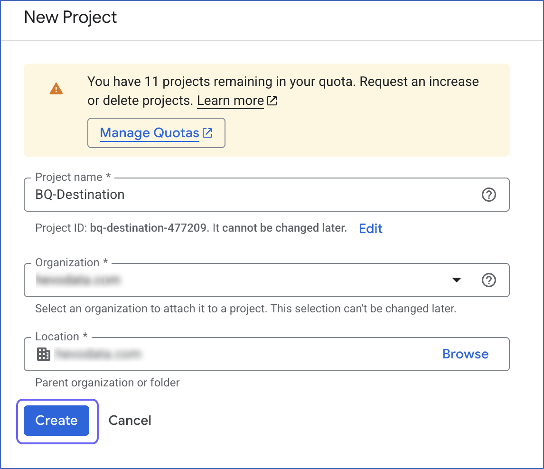
Task: Expand the Organization dropdown arrow
Action: (456, 280)
